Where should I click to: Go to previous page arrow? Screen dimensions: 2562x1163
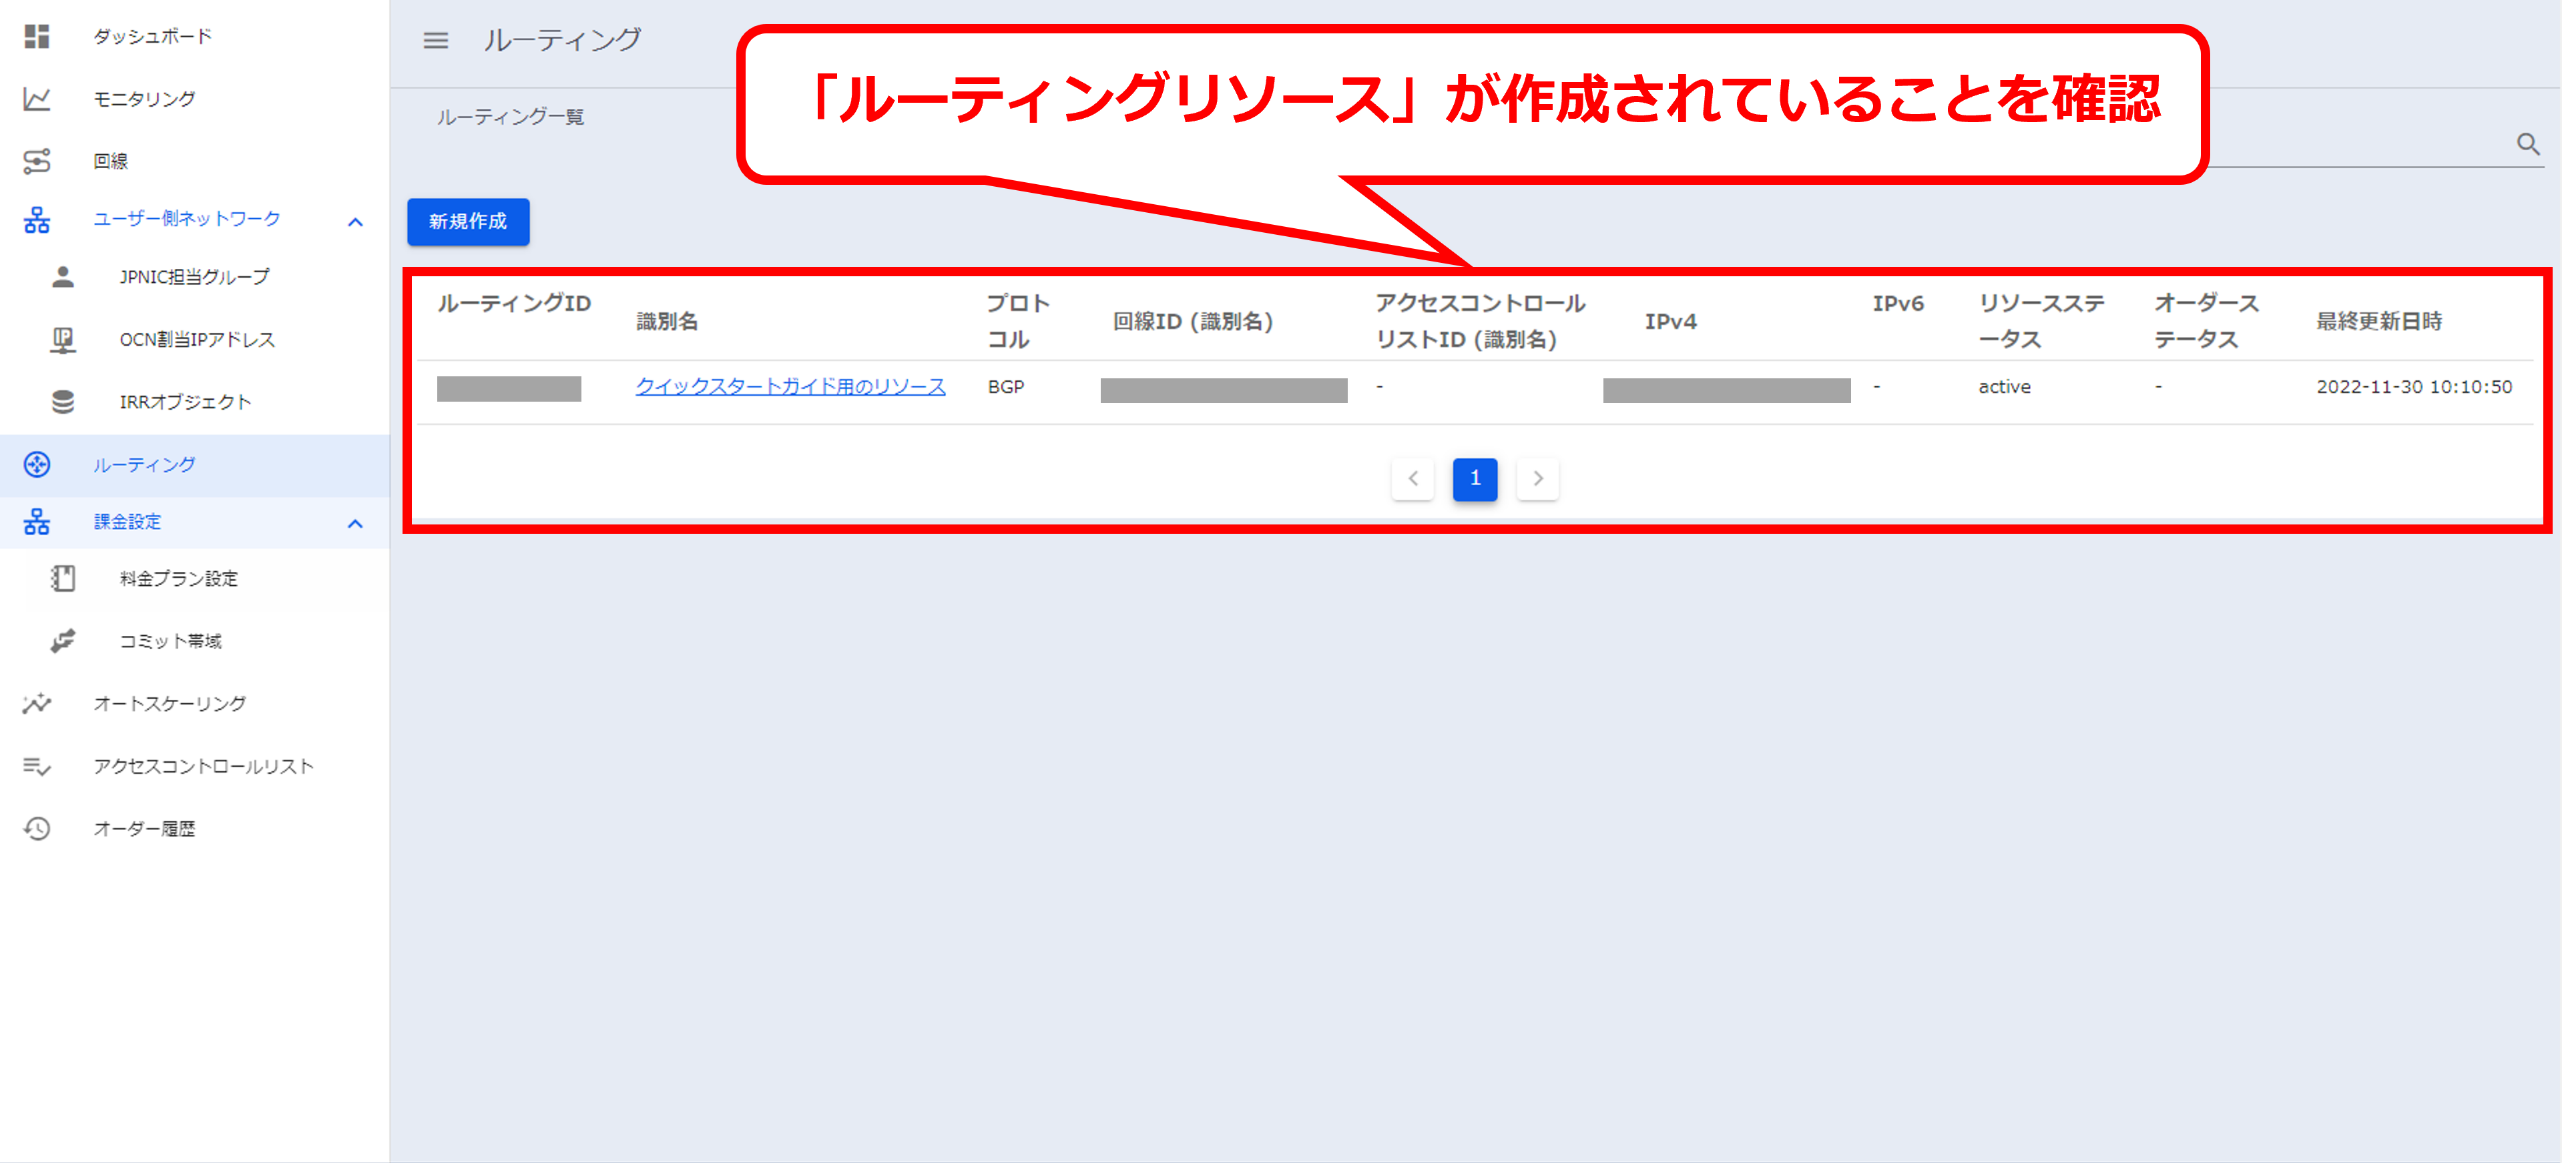tap(1413, 479)
